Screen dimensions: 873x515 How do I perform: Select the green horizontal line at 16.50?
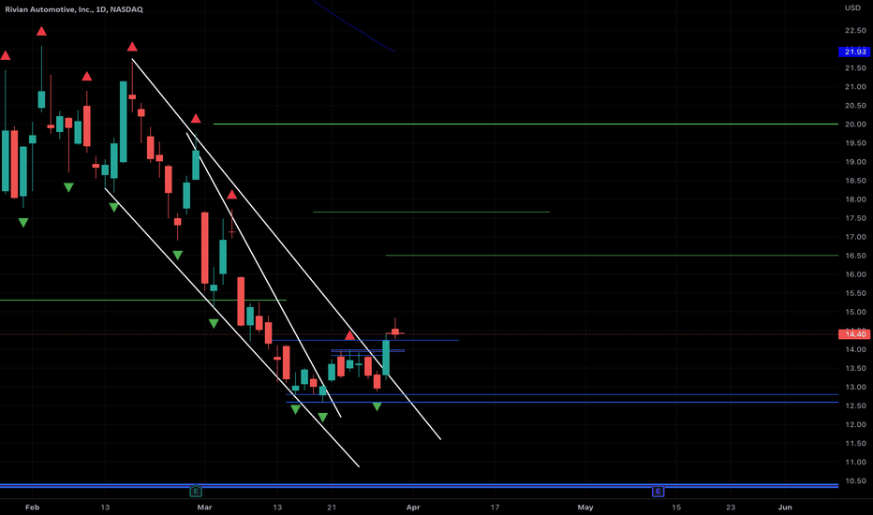612,255
